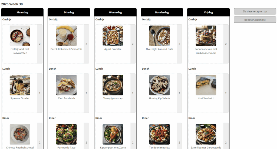Viewport: 277px width, 149px height.
Task: Select the Nori Sandwich thumbnail
Action: click(x=206, y=85)
